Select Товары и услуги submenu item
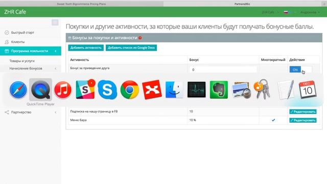327x184 pixels. [22, 61]
